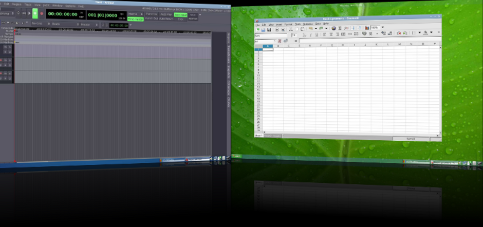
Task: Open Gnumeric's Format menu
Action: click(x=289, y=24)
